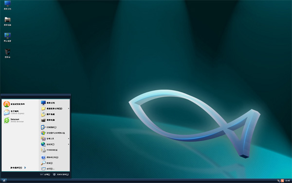Image resolution: width=292 pixels, height=183 pixels.
Task: Open the pictures folder Start menu item
Action: pos(48,114)
